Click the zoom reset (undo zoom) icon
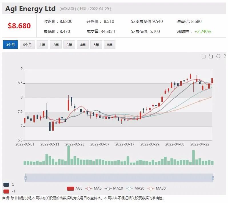The width and height of the screenshot is (228, 203). (211, 56)
